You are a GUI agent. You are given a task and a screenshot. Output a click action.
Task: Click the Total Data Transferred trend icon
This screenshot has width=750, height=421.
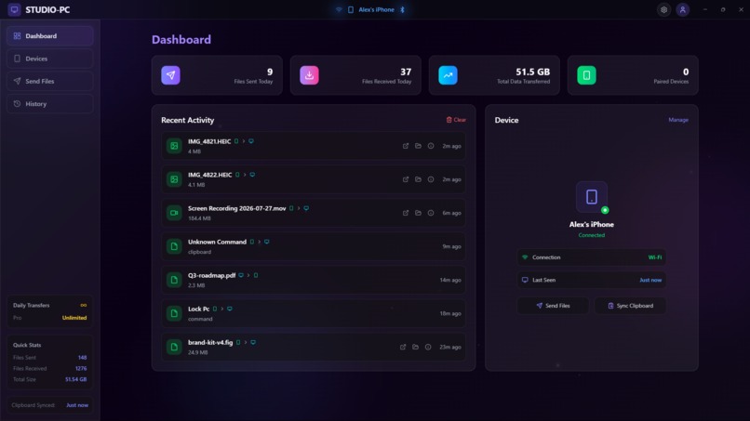coord(449,75)
